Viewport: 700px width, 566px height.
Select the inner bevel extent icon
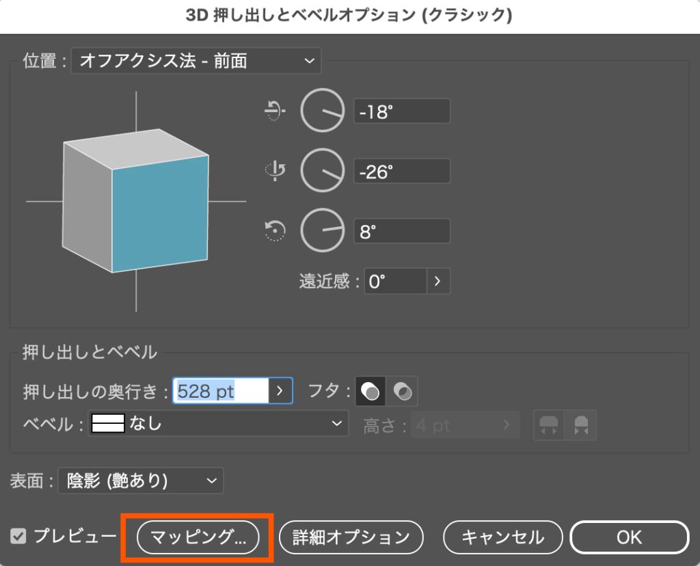(x=580, y=424)
